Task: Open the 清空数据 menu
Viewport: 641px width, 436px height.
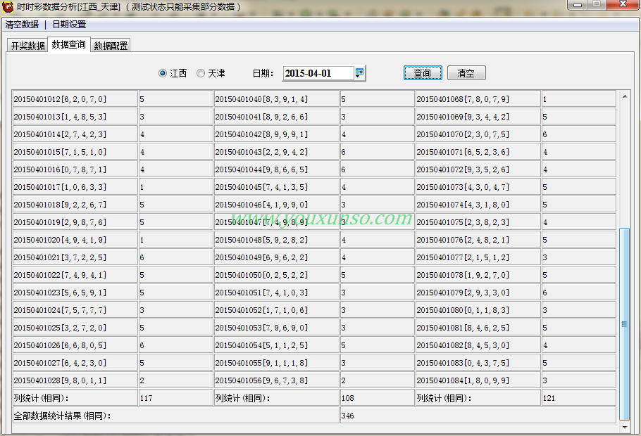Action: tap(22, 24)
